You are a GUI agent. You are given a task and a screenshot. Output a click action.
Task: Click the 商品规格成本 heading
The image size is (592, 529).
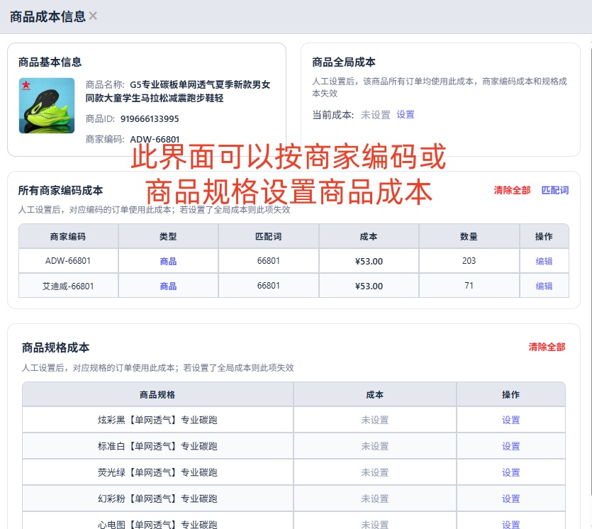(55, 347)
